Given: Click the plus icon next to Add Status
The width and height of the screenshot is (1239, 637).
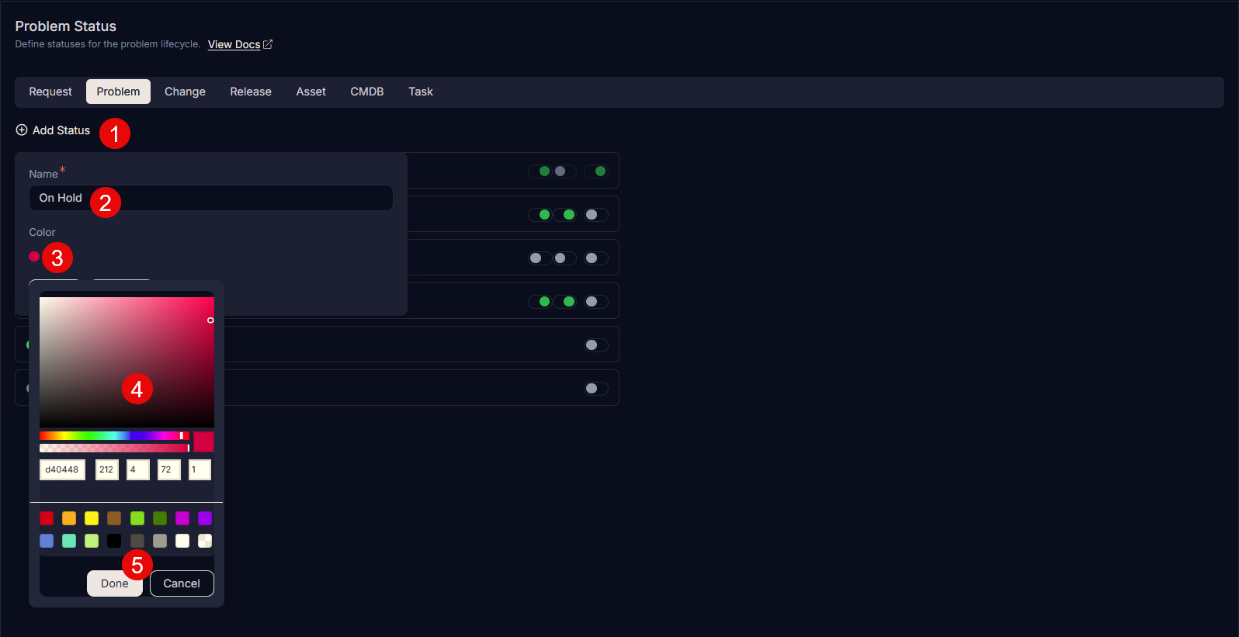Looking at the screenshot, I should (22, 130).
